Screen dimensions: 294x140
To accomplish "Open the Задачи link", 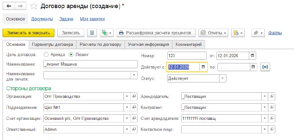I will (67, 19).
